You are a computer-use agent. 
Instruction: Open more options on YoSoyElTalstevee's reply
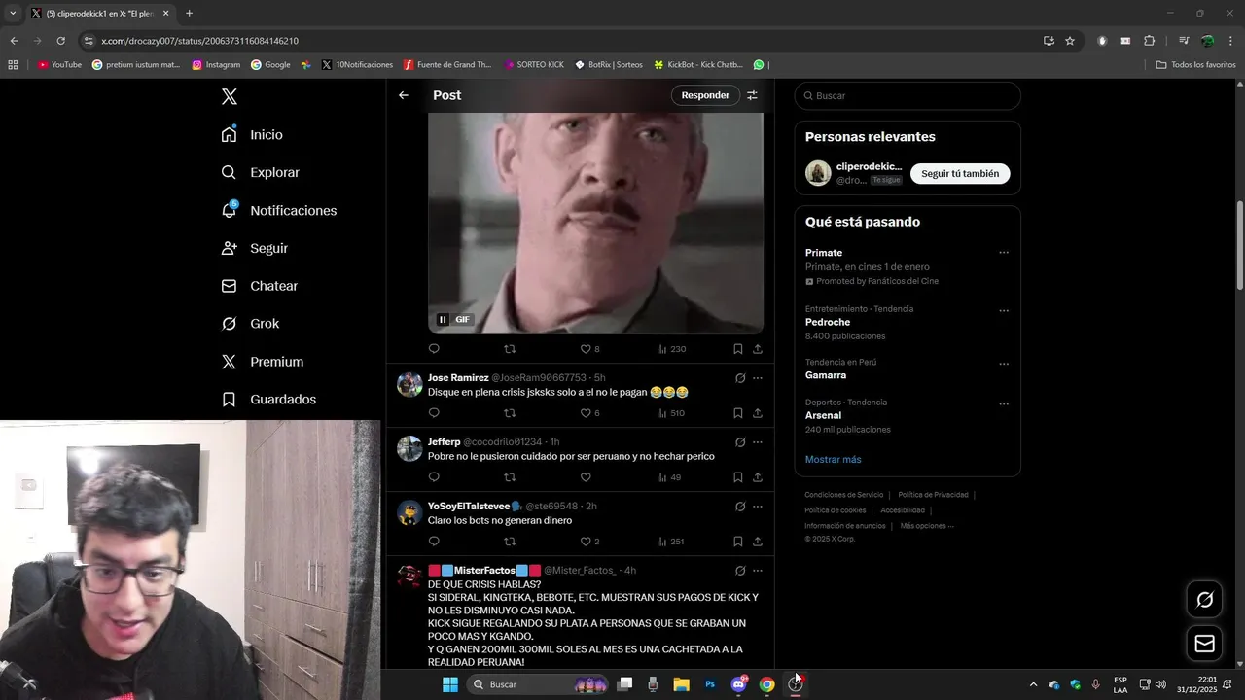(x=758, y=507)
